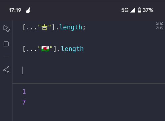Click the opening bracket of the second expression

point(24,49)
